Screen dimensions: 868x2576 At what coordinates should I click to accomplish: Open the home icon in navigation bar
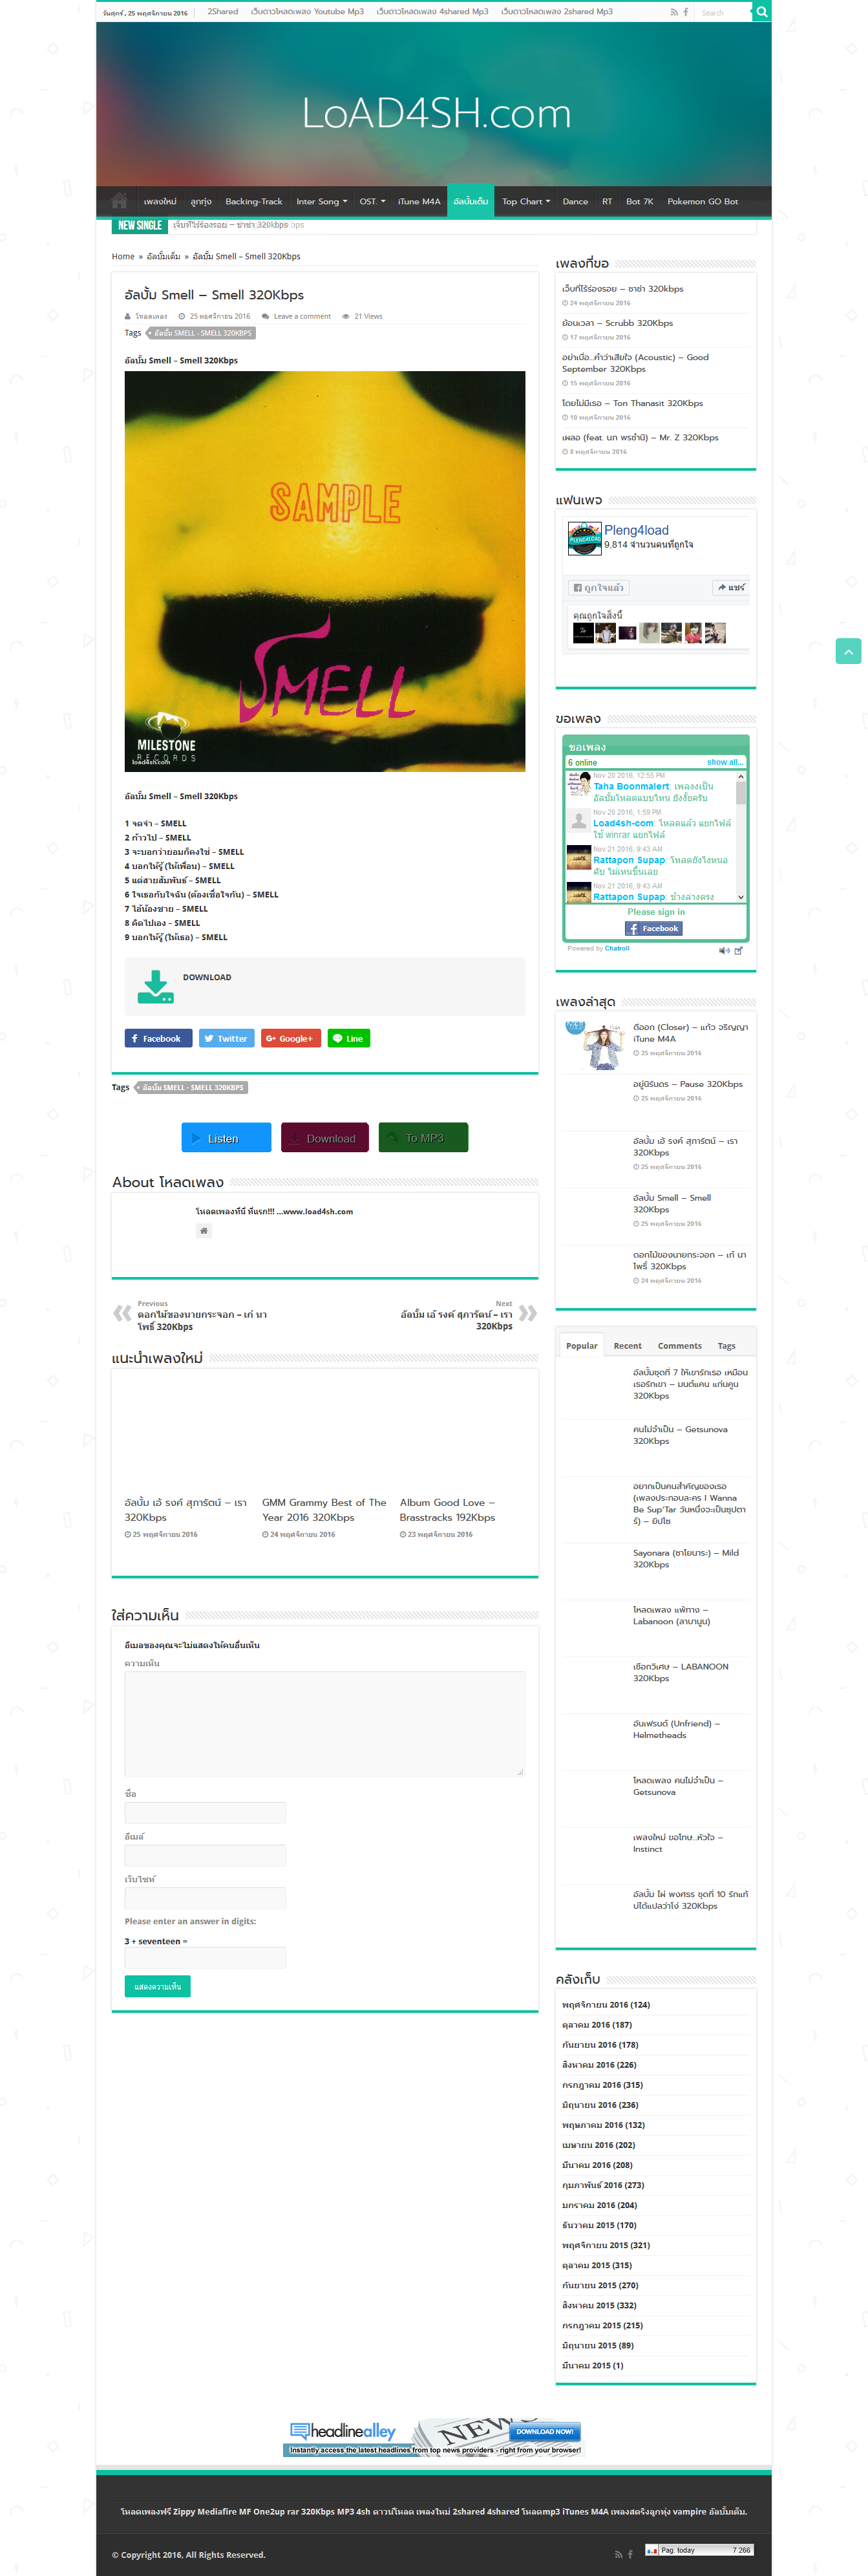tap(119, 200)
